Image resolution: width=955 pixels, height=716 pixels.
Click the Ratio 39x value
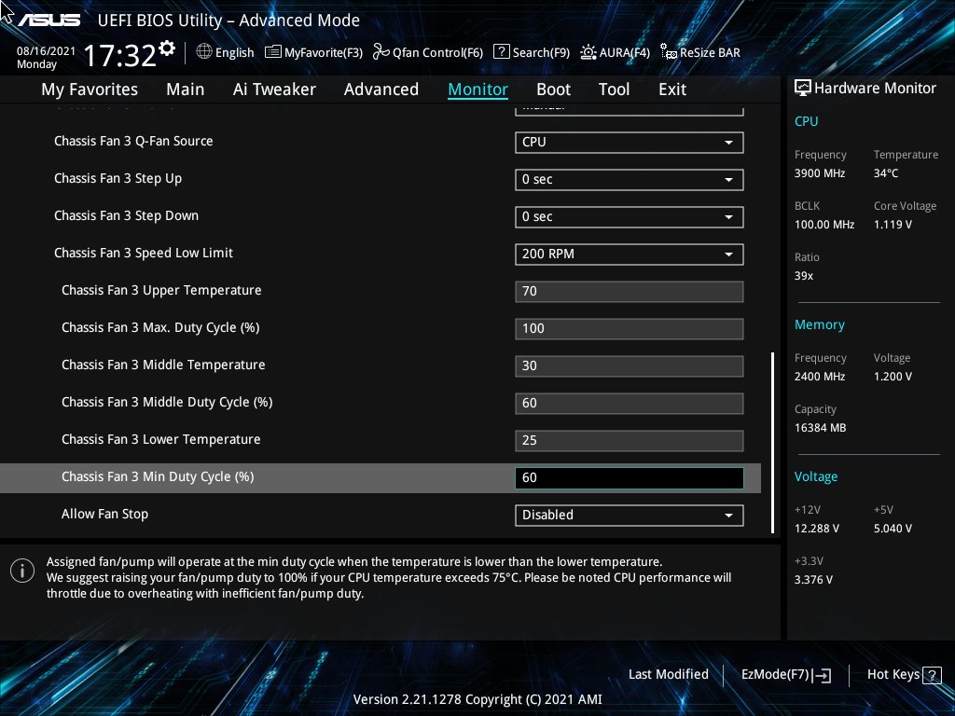(x=804, y=276)
